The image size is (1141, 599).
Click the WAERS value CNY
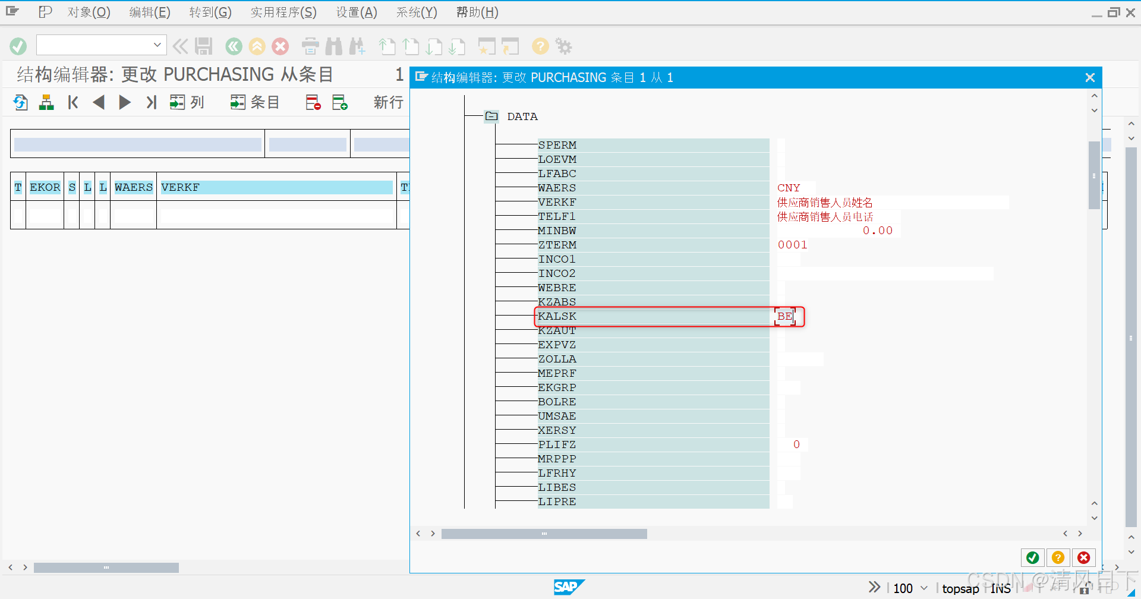point(789,188)
